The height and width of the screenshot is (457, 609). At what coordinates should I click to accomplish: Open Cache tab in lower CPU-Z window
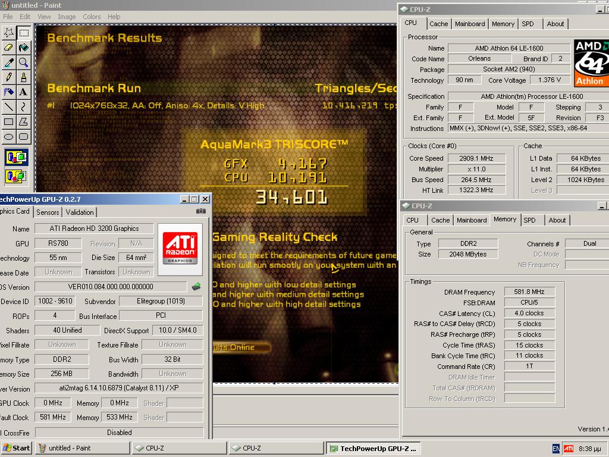[441, 220]
